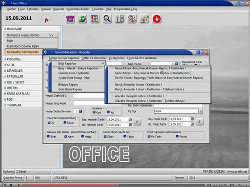Click video player play button
250x187 pixels.
click(18, 185)
